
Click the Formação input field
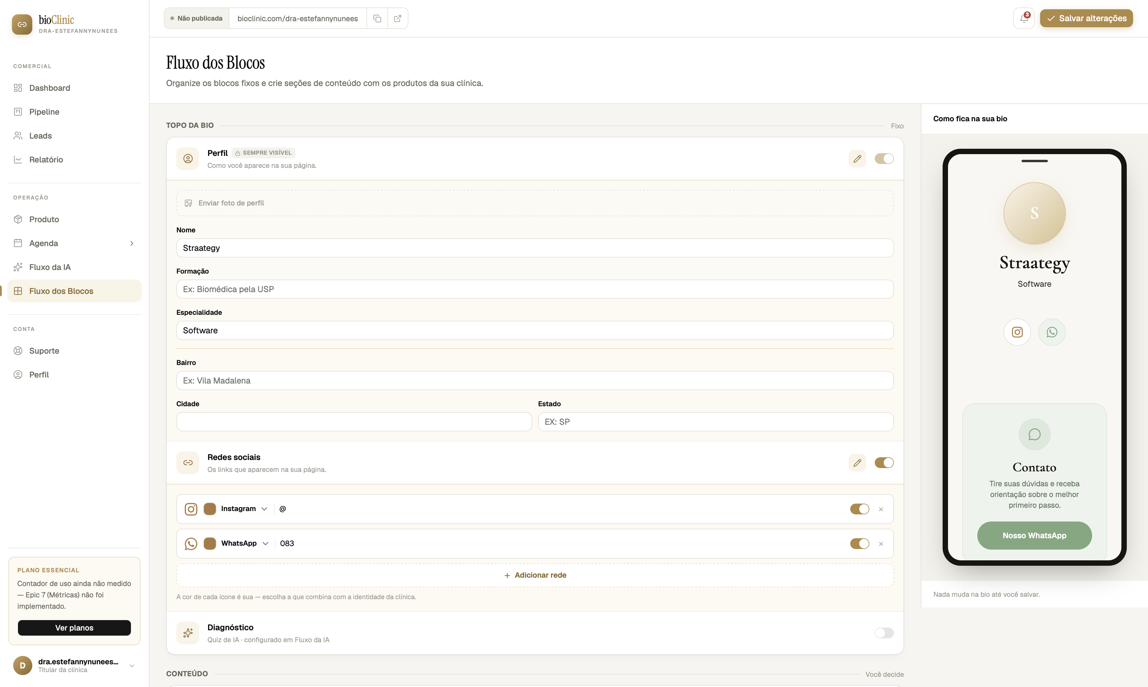pos(535,289)
